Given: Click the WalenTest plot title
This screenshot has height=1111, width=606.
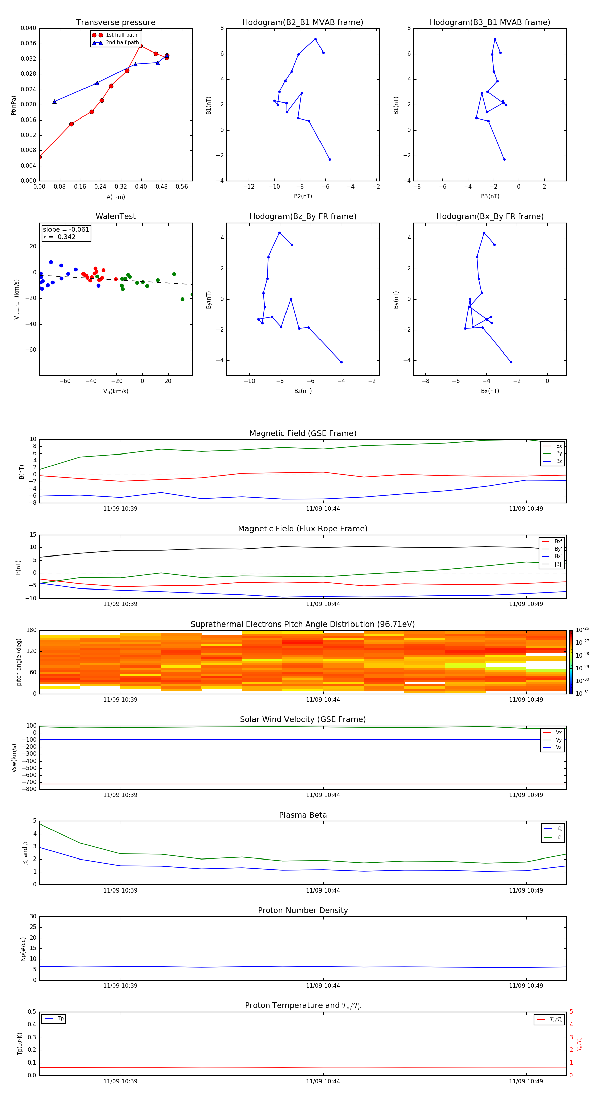Looking at the screenshot, I should click(x=115, y=216).
